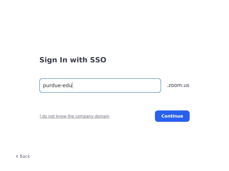229x171 pixels.
Task: Click the "purdue-edu" text in the field
Action: [x=57, y=85]
